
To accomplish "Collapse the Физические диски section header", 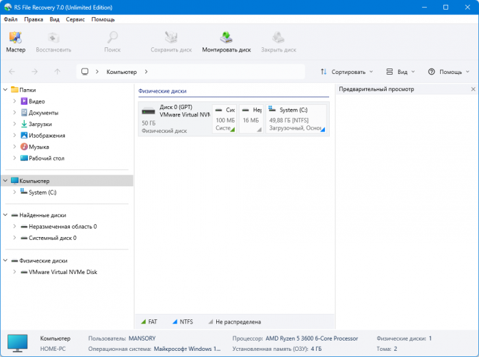I will point(5,260).
